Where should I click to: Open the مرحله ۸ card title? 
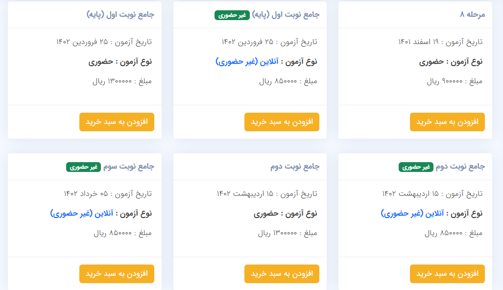coord(472,14)
